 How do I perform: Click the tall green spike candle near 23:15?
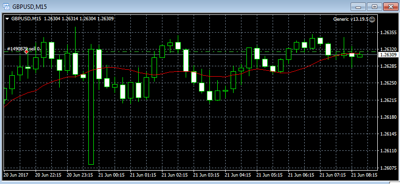pyautogui.click(x=91, y=106)
